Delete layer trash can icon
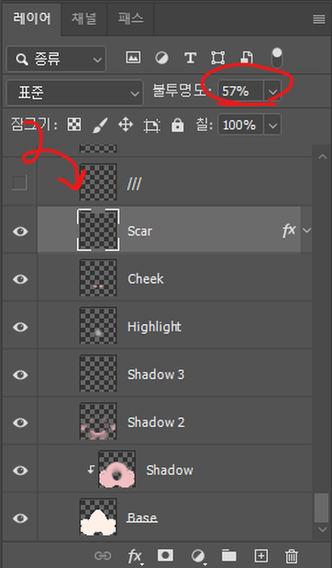 click(291, 555)
